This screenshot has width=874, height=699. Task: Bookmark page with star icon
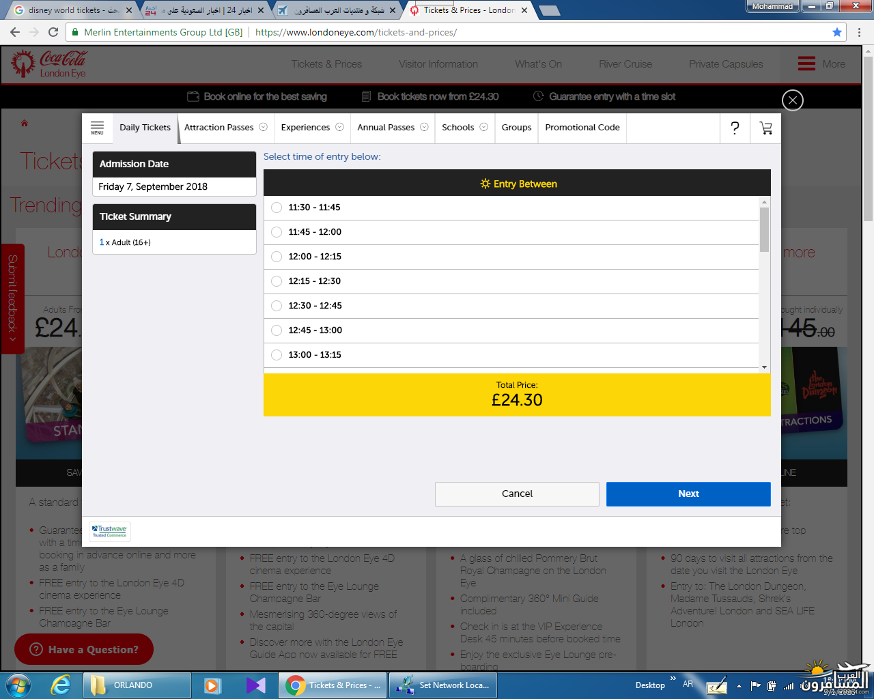click(837, 32)
